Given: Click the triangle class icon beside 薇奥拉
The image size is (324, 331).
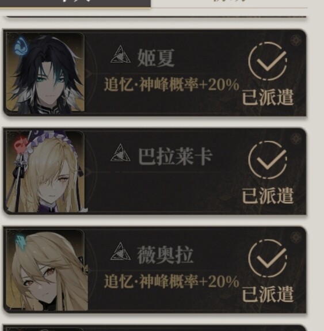Looking at the screenshot, I should coord(120,252).
